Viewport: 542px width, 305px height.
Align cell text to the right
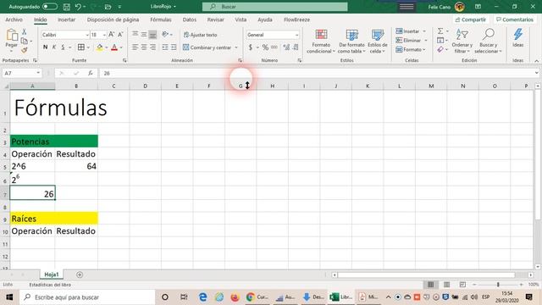pyautogui.click(x=152, y=47)
